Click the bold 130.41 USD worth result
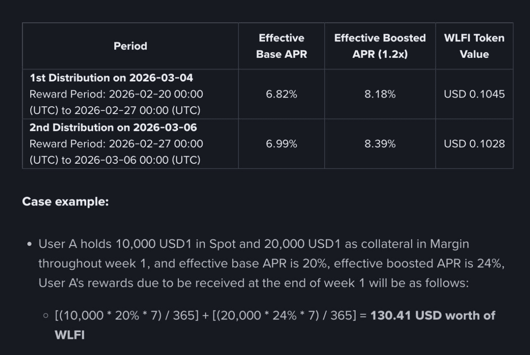 (x=432, y=316)
